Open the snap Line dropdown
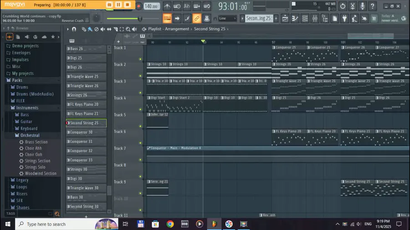 pyautogui.click(x=227, y=19)
